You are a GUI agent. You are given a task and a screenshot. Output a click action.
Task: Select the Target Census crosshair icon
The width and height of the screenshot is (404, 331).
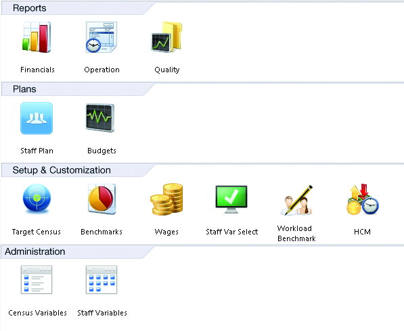[x=37, y=199]
